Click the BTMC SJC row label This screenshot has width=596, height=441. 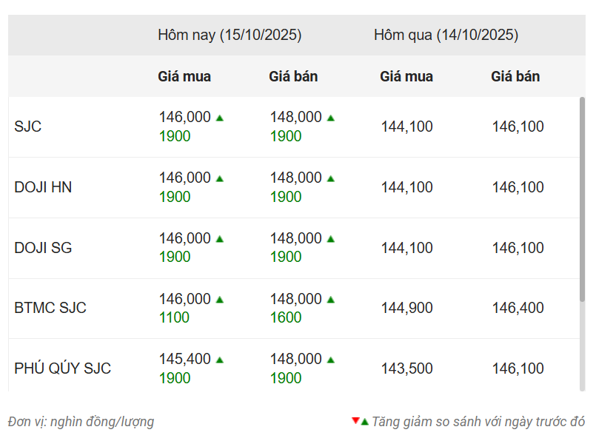coord(50,308)
